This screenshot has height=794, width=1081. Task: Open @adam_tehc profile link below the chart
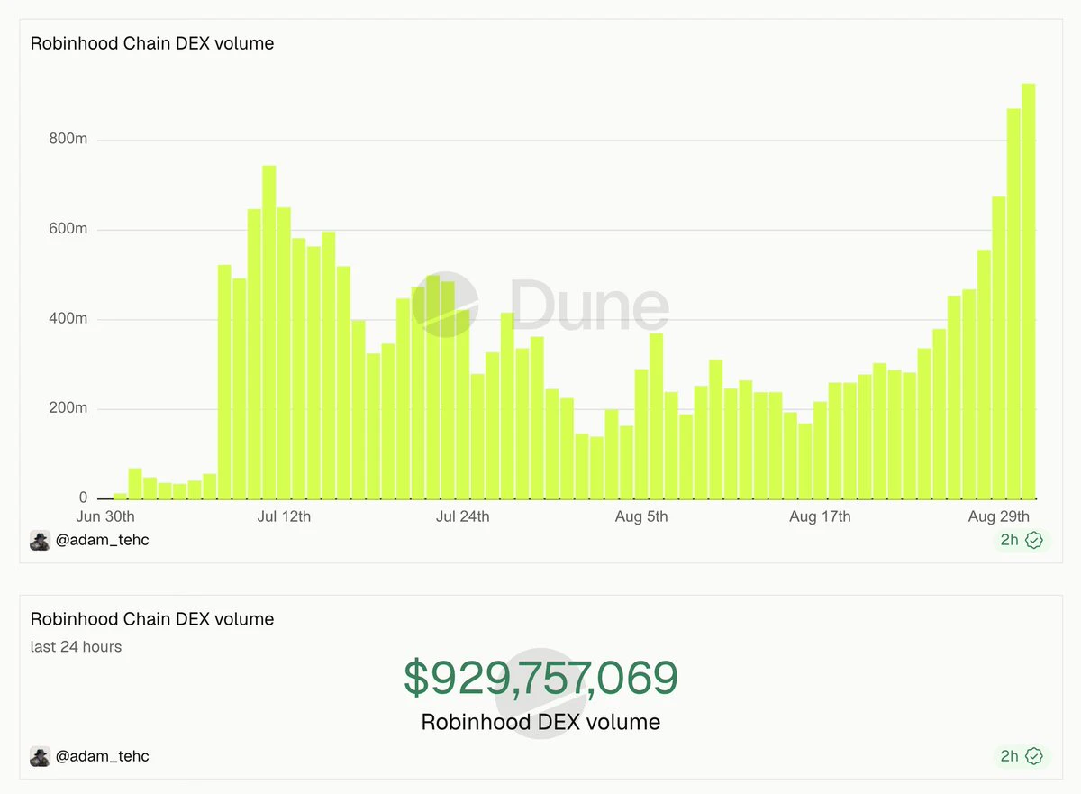pyautogui.click(x=102, y=541)
